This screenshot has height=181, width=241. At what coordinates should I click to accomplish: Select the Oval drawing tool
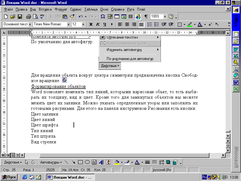87,162
